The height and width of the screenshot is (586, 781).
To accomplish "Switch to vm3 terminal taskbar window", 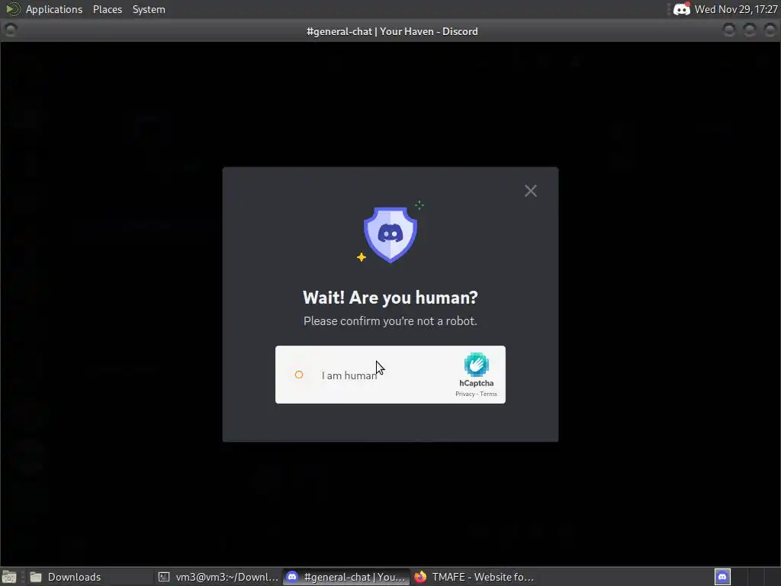I will point(218,577).
